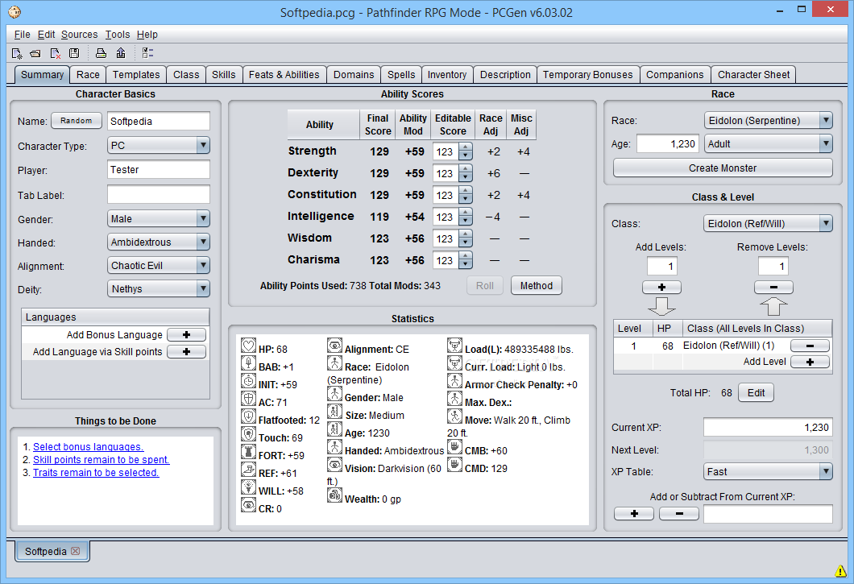Click the Touch icon in Statistics
Viewport: 854px width, 584px height.
(248, 434)
